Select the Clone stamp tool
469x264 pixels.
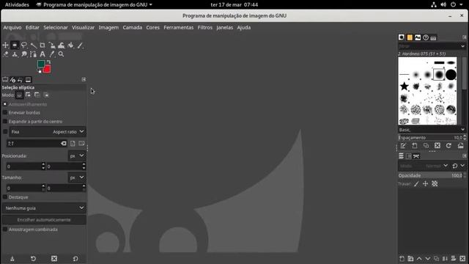15,54
